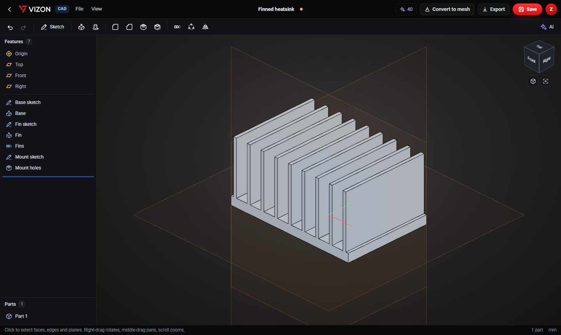Click the Vizon logo
Image resolution: width=561 pixels, height=335 pixels.
pyautogui.click(x=35, y=9)
